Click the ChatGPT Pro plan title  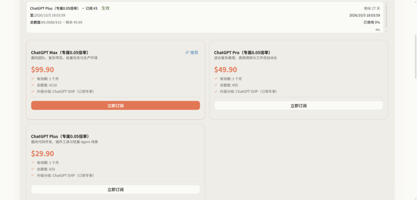pos(242,52)
